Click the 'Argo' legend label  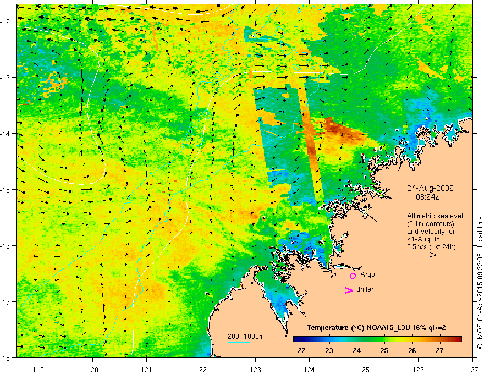coord(367,274)
